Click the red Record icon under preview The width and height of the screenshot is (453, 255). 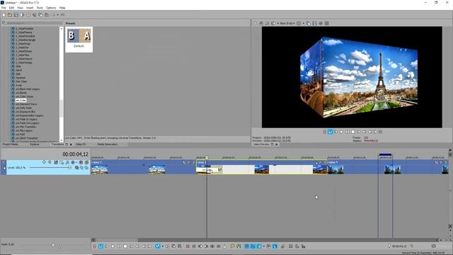tap(324, 132)
